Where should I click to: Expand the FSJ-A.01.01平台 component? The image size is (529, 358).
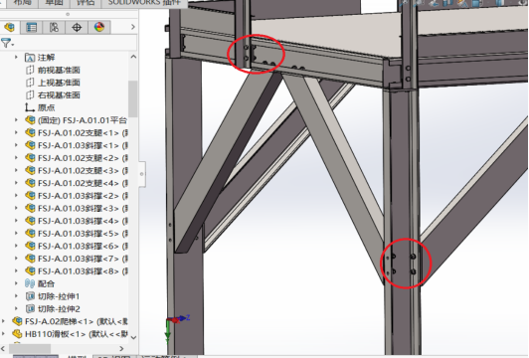click(16, 119)
